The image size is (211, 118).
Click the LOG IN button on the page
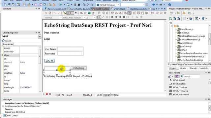[x=49, y=61]
